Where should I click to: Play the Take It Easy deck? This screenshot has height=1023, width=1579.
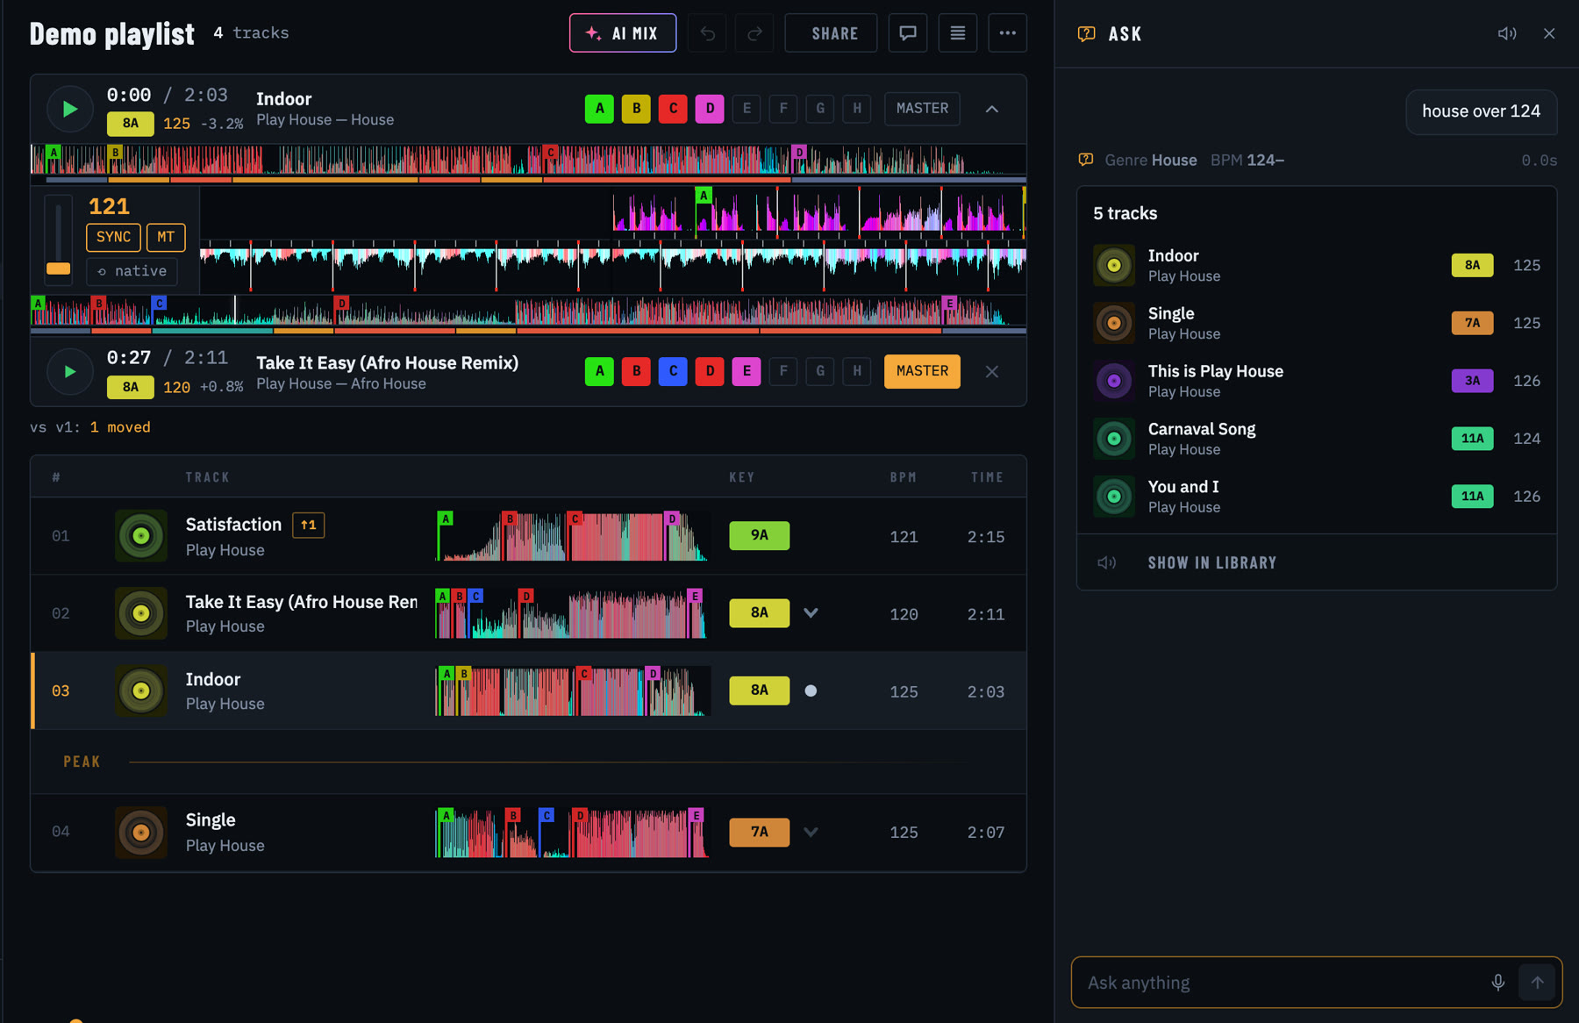(x=69, y=372)
